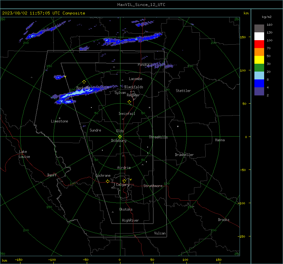The width and height of the screenshot is (283, 264).
Task: Click the Strathmore town label
Action: (153, 186)
